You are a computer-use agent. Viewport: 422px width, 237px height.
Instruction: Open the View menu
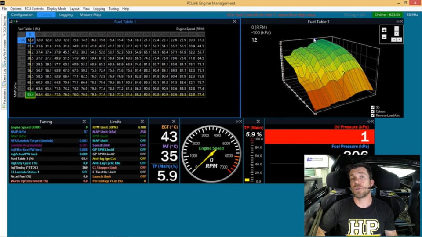86,9
